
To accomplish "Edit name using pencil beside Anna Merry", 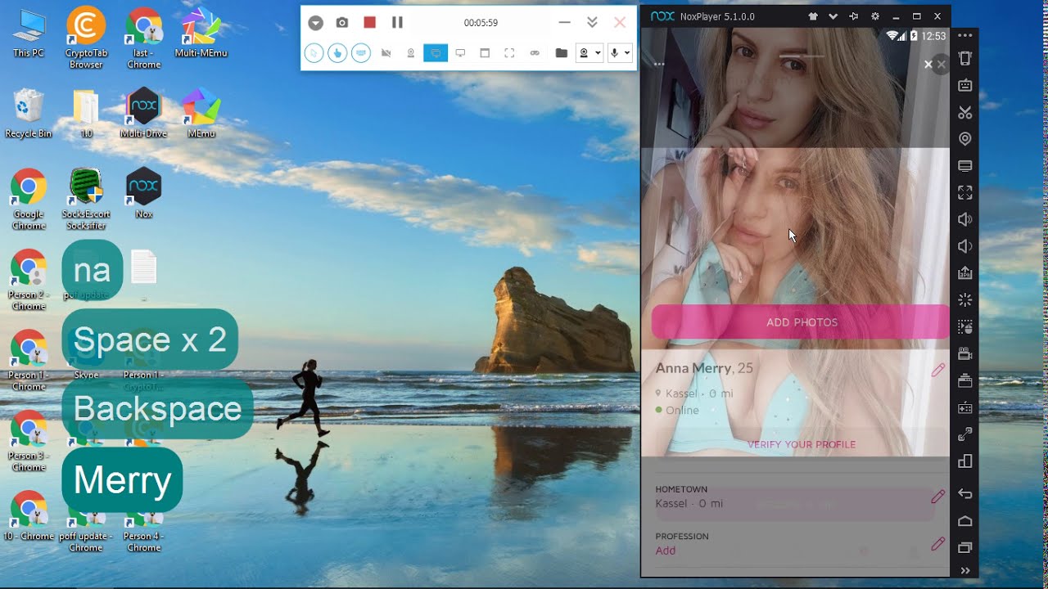I will [x=938, y=370].
